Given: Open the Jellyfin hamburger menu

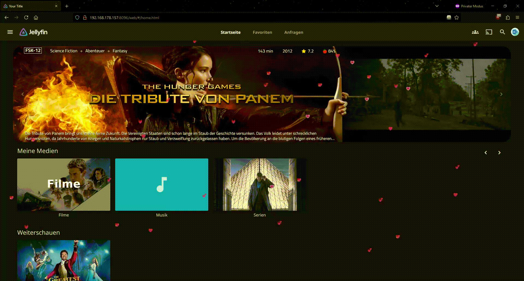Looking at the screenshot, I should [x=10, y=32].
